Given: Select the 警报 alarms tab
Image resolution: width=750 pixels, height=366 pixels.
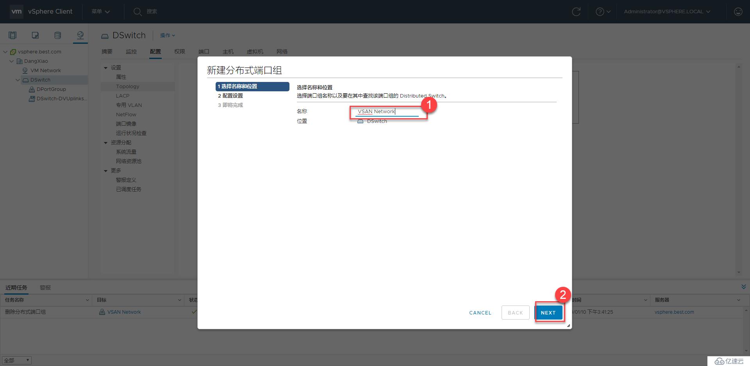Looking at the screenshot, I should coord(45,288).
